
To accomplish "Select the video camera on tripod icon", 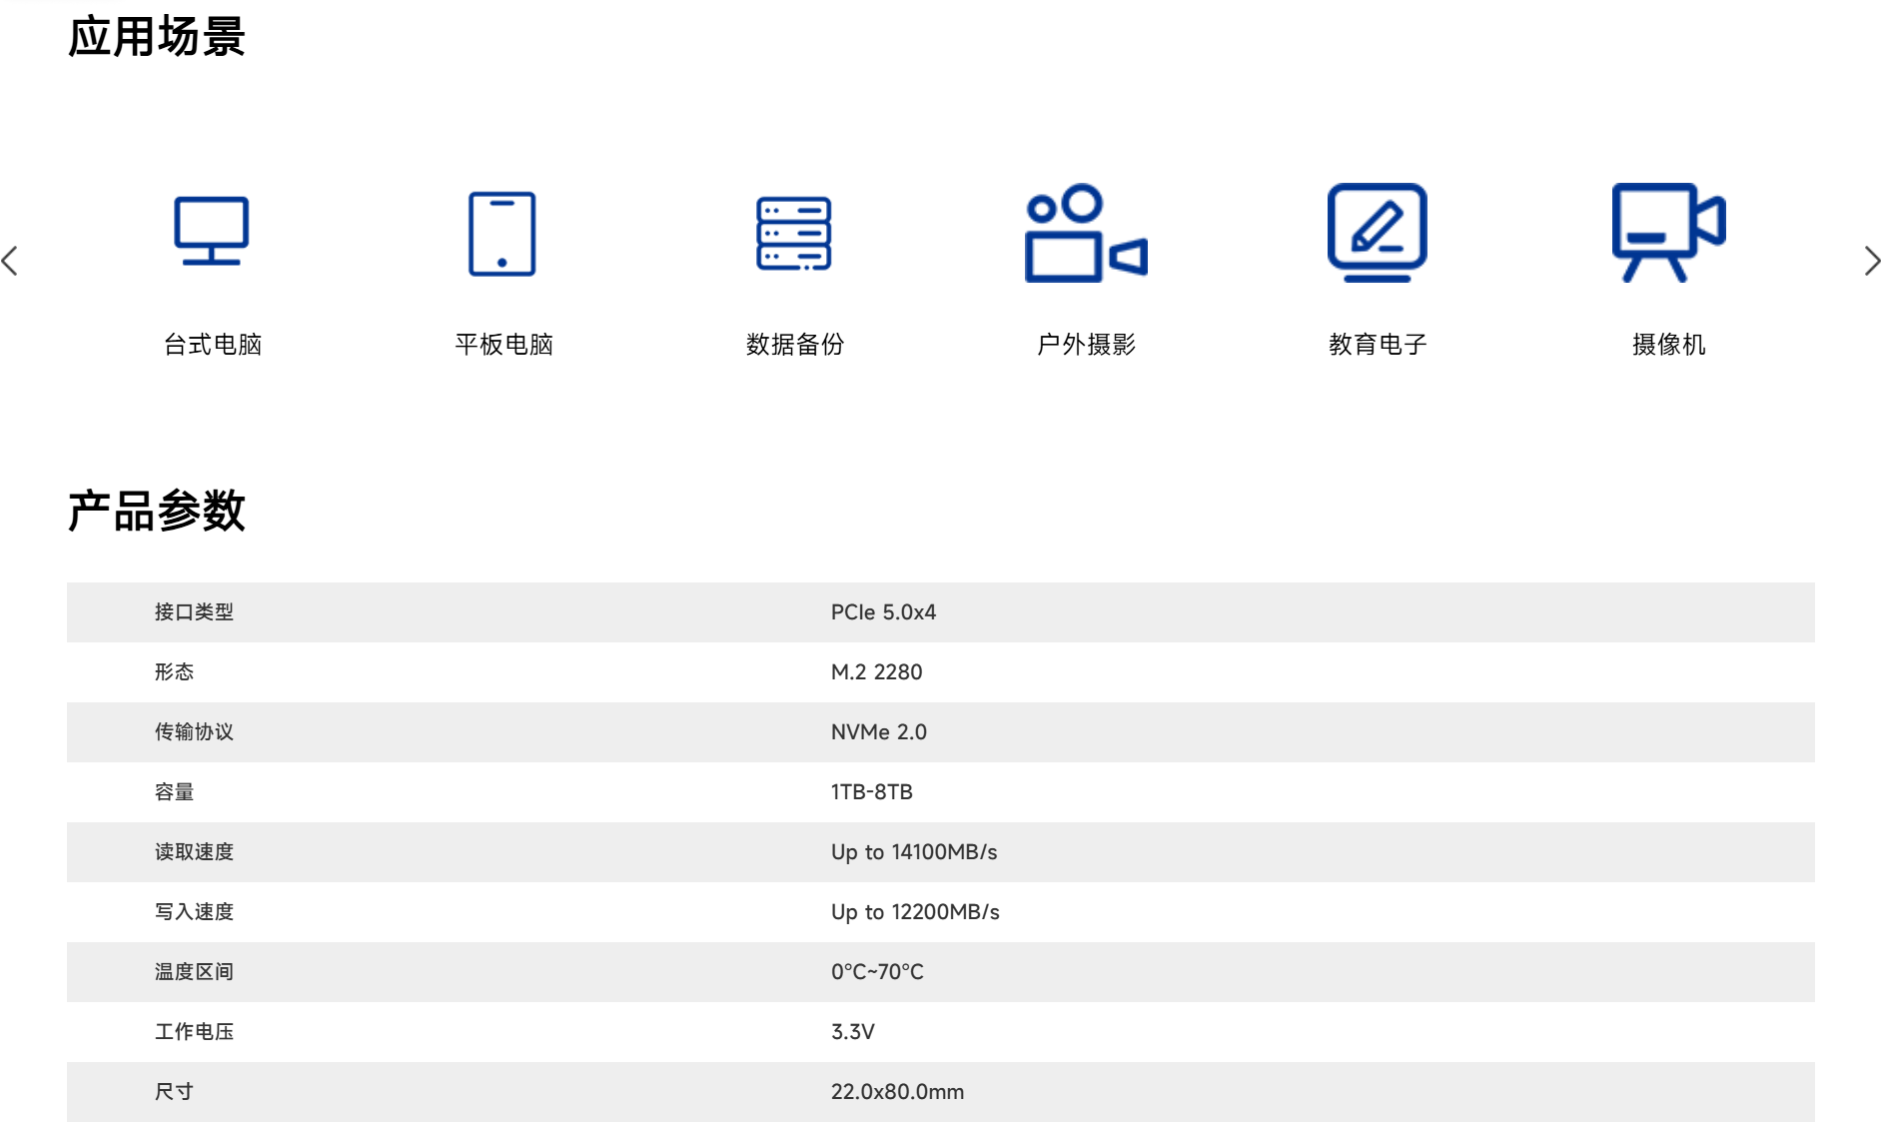I will [1668, 233].
